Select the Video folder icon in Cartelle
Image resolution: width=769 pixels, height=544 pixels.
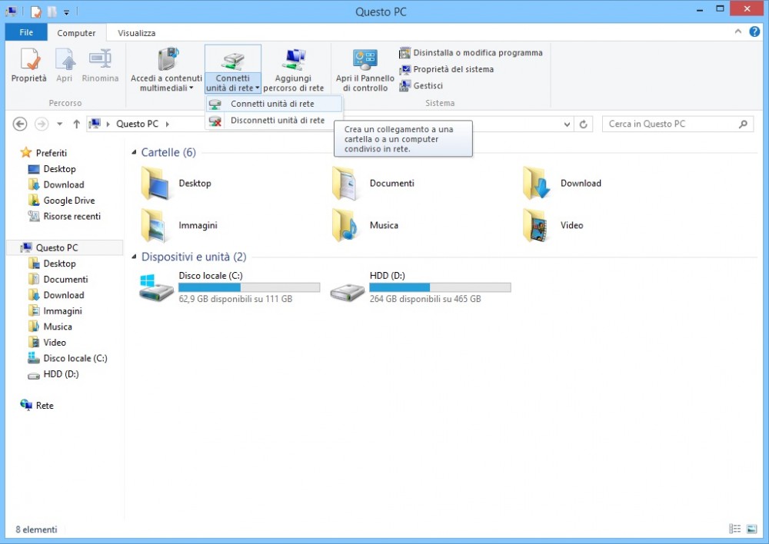536,226
